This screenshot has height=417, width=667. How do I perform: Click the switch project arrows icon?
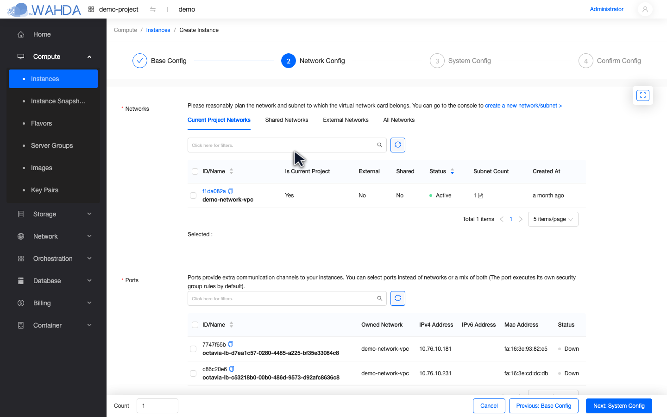pos(153,9)
